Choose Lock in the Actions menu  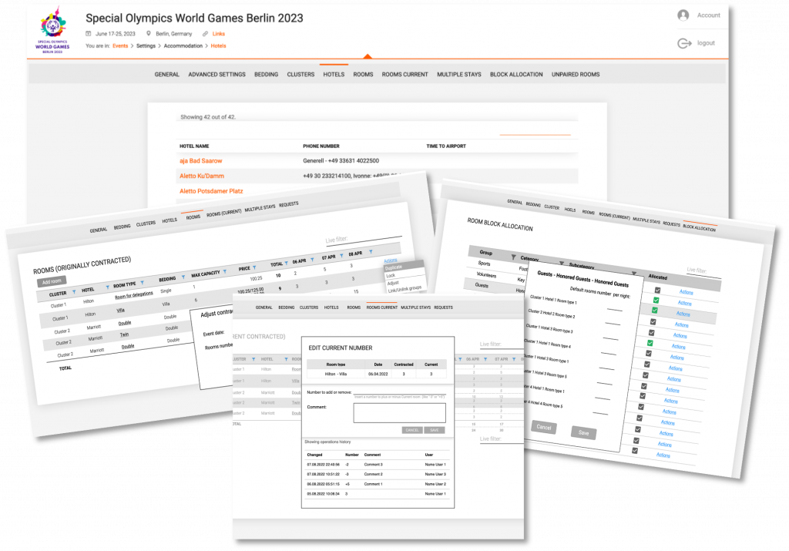pos(391,276)
